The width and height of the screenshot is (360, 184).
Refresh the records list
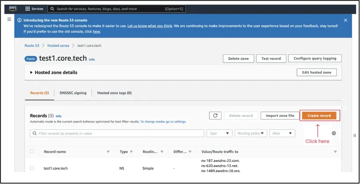[x=215, y=115]
